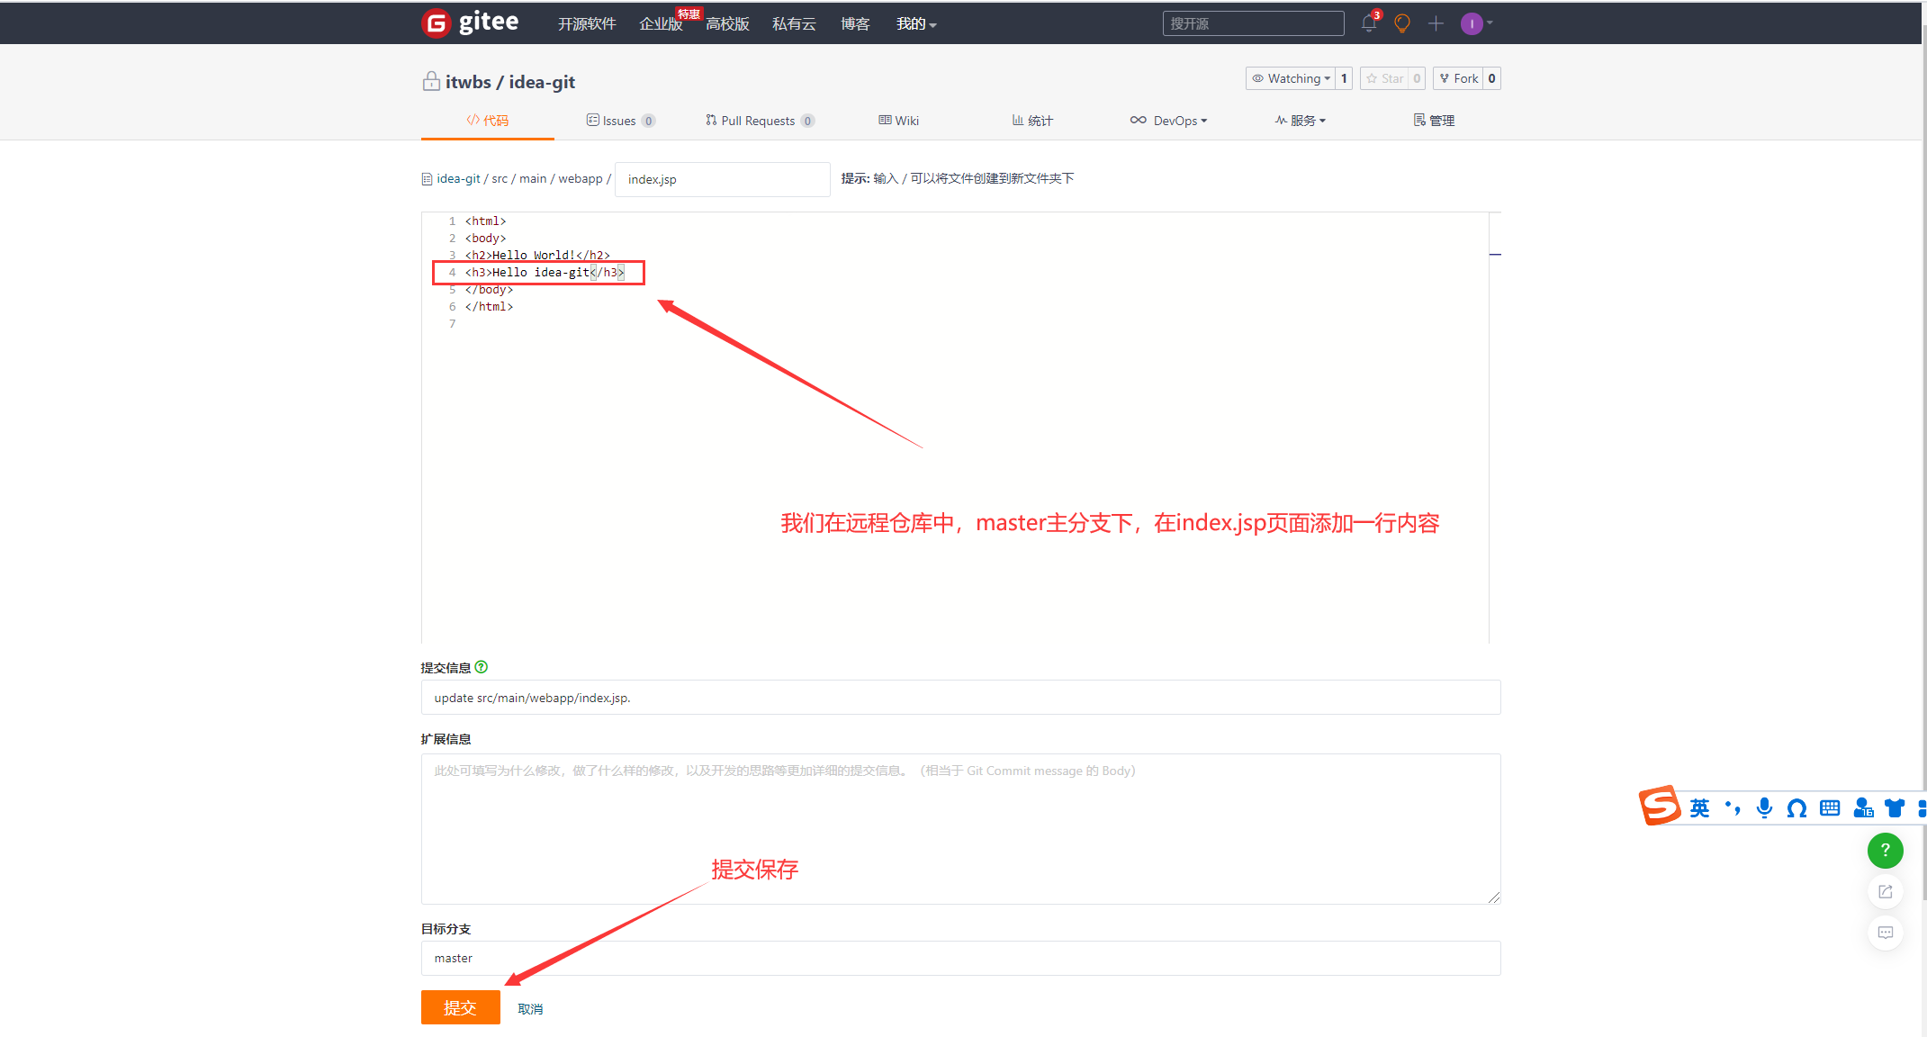Click the plus create icon
This screenshot has height=1037, width=1927.
point(1436,23)
